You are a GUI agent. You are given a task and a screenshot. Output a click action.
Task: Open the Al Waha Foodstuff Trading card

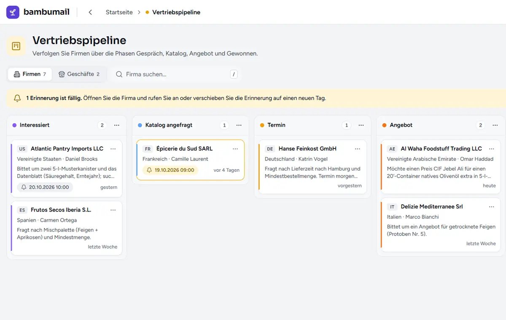tap(441, 167)
